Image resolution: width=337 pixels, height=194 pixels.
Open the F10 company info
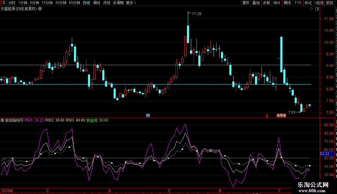coord(298,3)
